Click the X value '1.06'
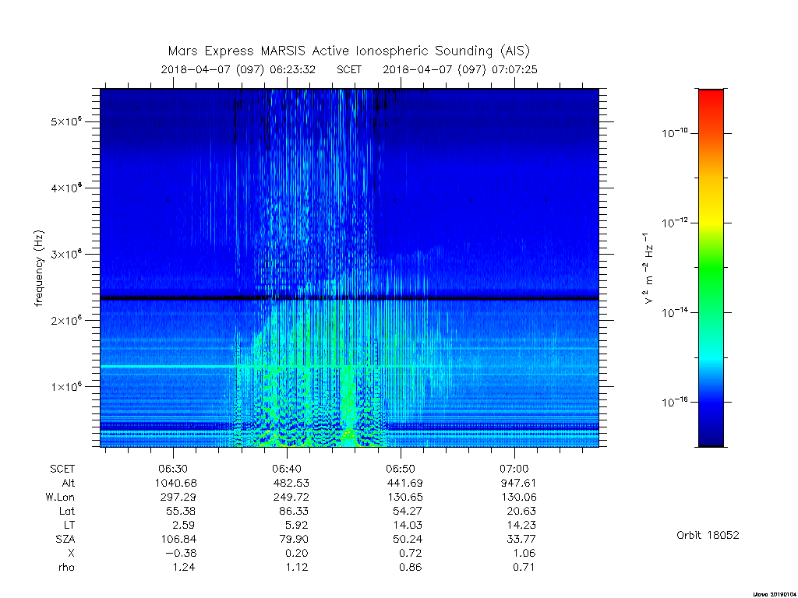Image resolution: width=798 pixels, height=598 pixels. tap(524, 554)
